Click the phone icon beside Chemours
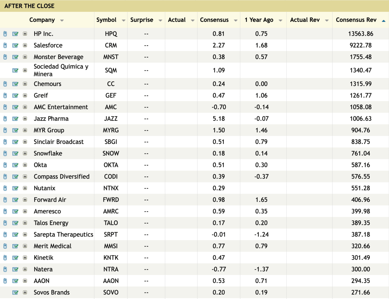 5,84
